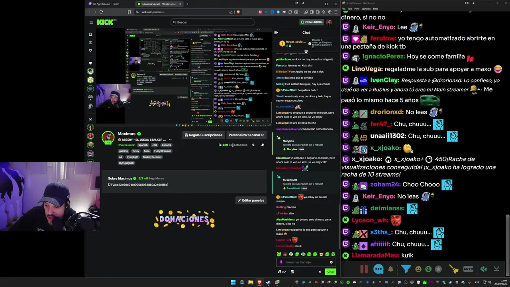510x287 pixels.
Task: Open the Windows Start menu
Action: pyautogui.click(x=233, y=282)
